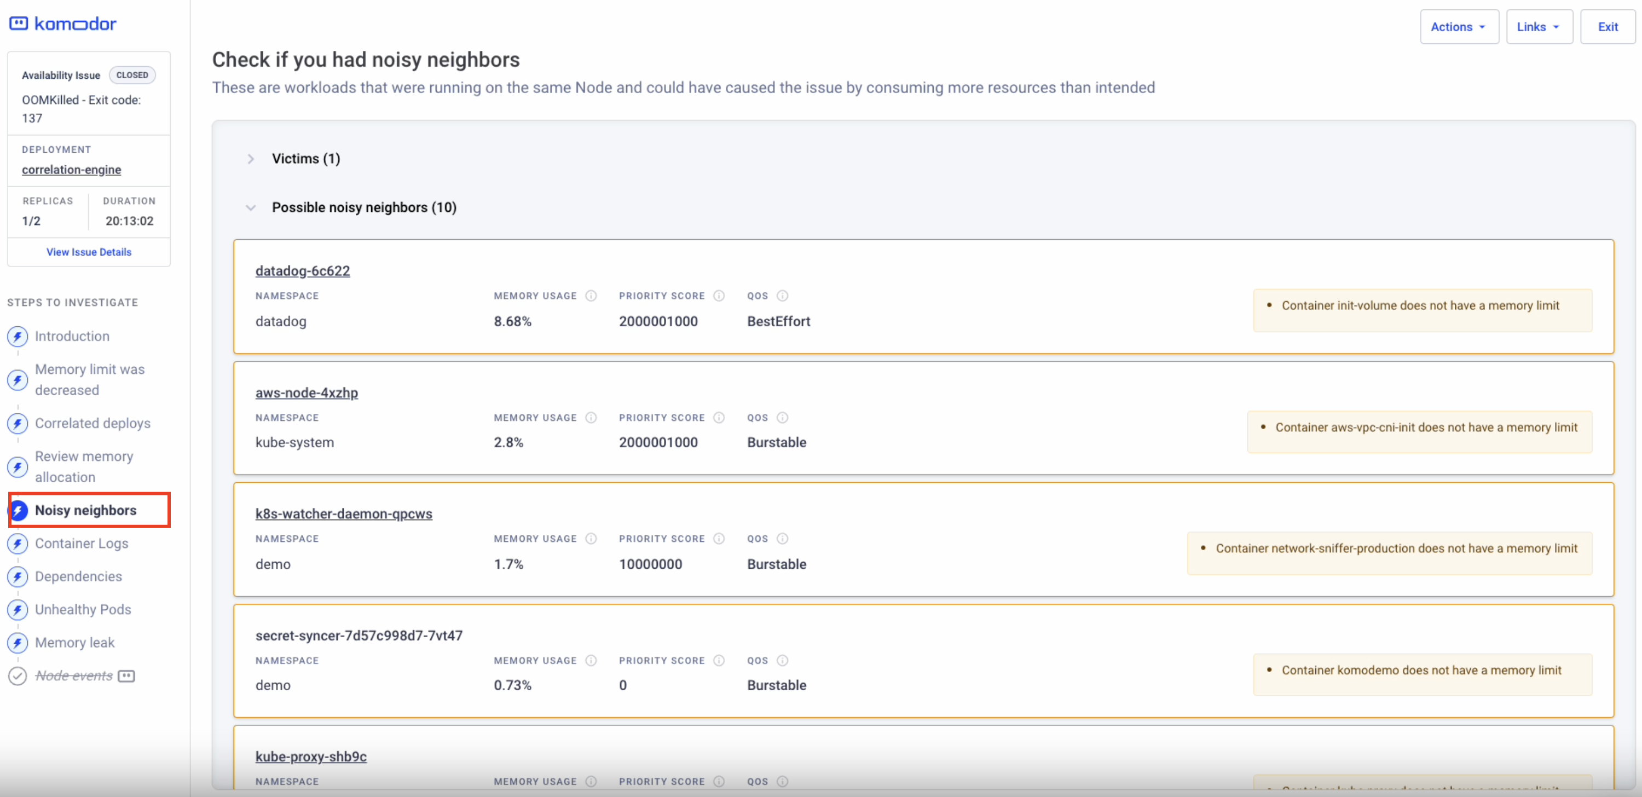
Task: Click the komodemo memory limit warning
Action: 1422,675
